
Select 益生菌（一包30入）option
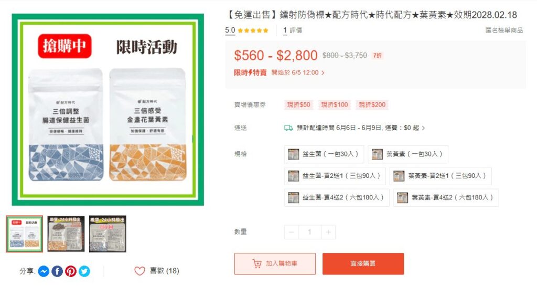point(324,154)
